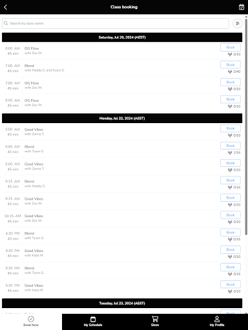Open the Book Now tab
The width and height of the screenshot is (248, 330).
tap(31, 321)
